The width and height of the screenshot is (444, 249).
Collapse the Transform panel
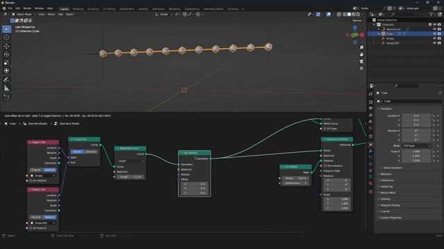(x=386, y=109)
